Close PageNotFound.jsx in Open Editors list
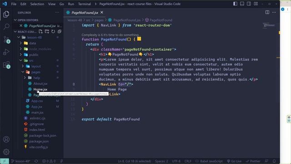The width and height of the screenshot is (291, 164). [21, 26]
